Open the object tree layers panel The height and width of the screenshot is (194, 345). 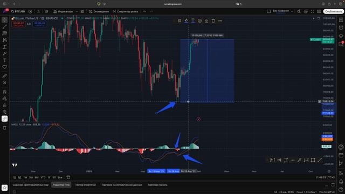[x=341, y=36]
